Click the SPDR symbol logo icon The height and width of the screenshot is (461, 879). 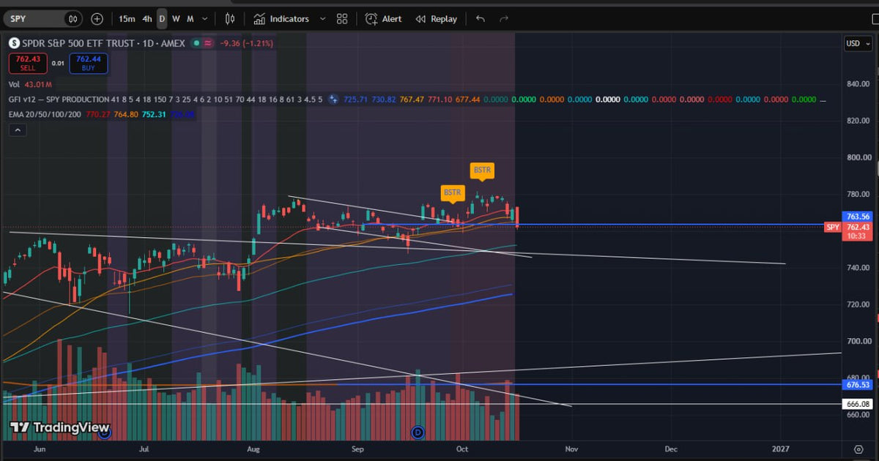tap(14, 43)
